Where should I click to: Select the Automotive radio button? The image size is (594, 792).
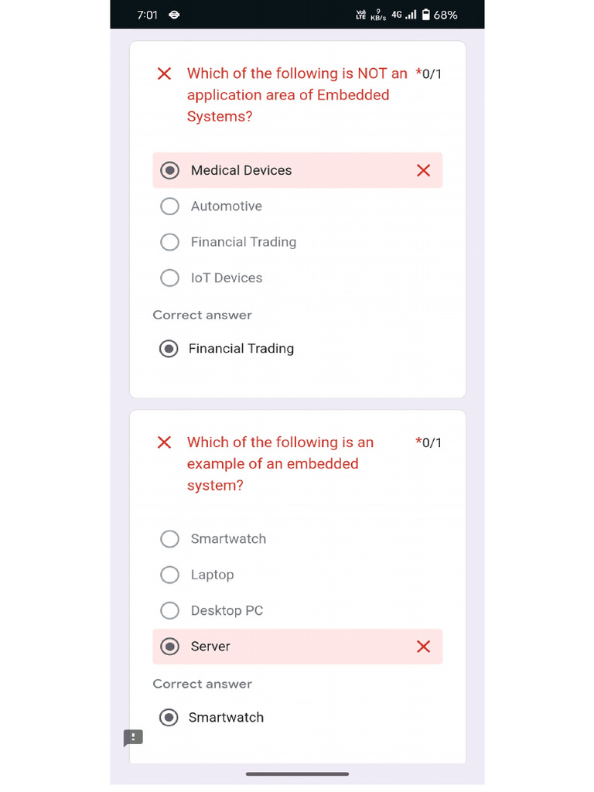169,207
